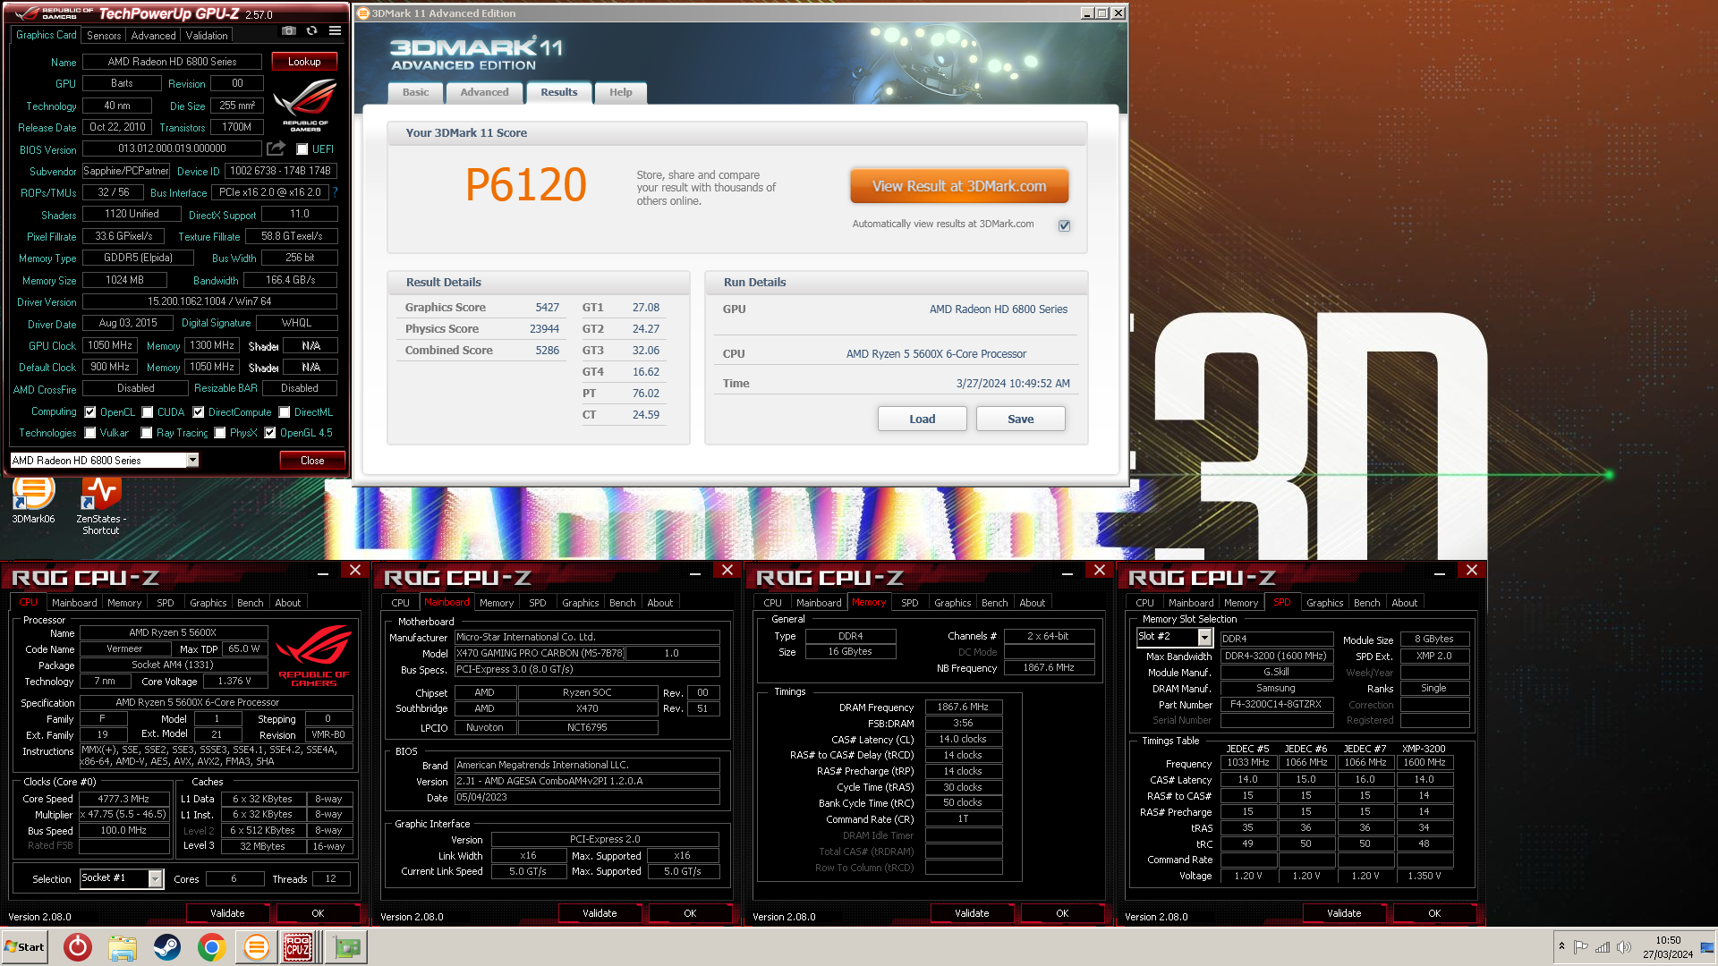This screenshot has width=1718, height=966.
Task: Open SPD tab in CPU-Z Memory window
Action: point(909,603)
